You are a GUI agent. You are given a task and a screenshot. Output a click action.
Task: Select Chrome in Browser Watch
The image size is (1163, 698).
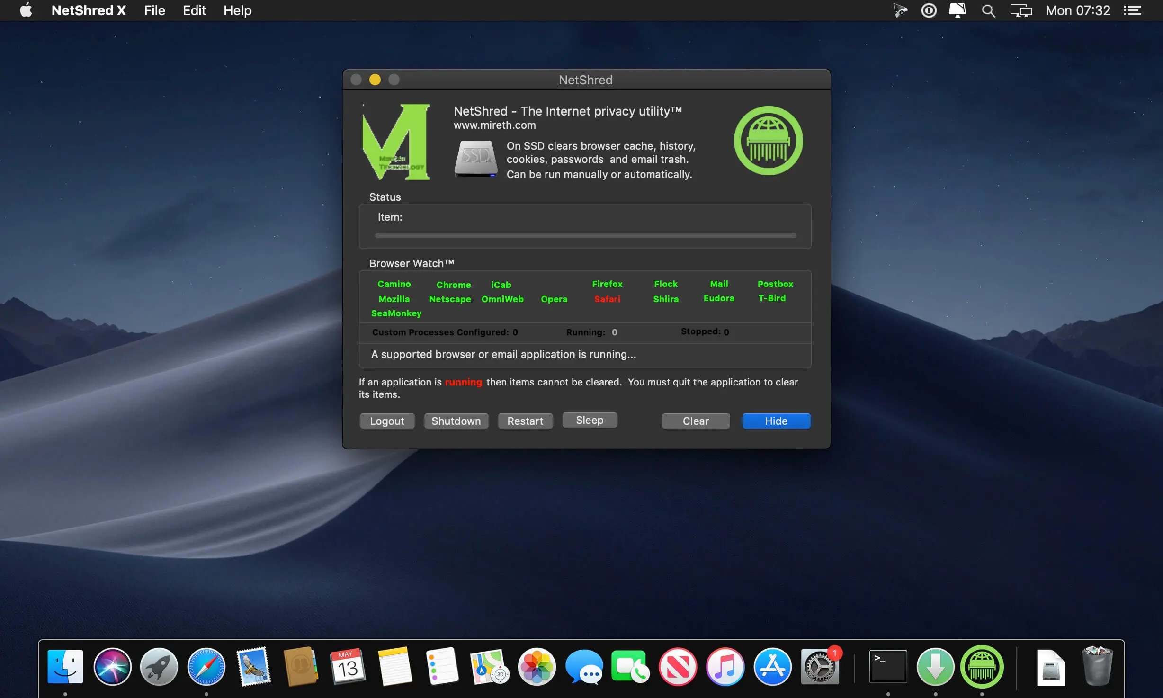(x=453, y=285)
